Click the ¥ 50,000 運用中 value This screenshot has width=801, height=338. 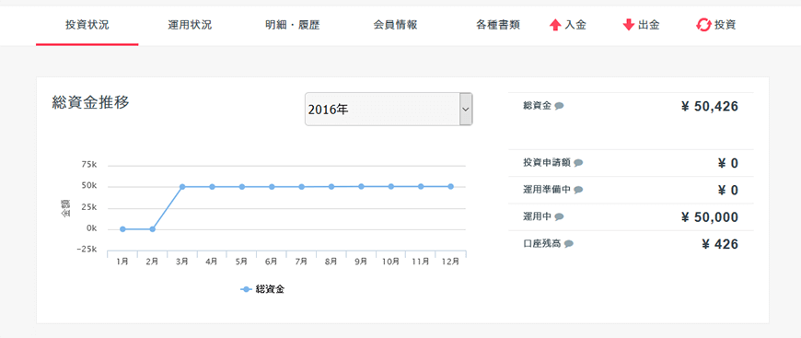(710, 217)
